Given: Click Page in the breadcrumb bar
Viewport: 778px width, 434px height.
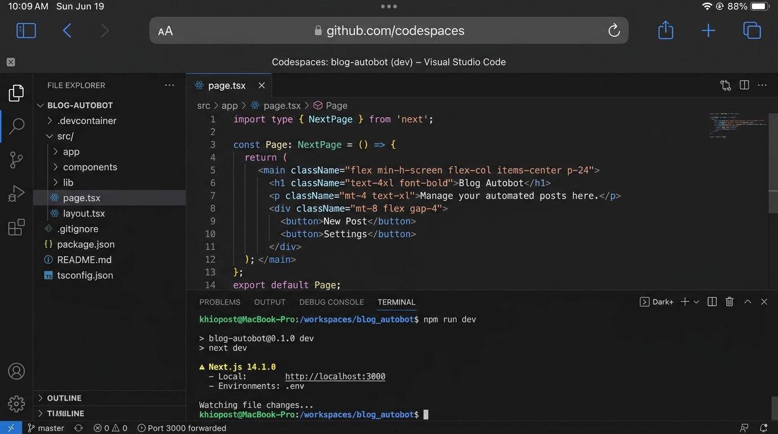Looking at the screenshot, I should pyautogui.click(x=336, y=105).
